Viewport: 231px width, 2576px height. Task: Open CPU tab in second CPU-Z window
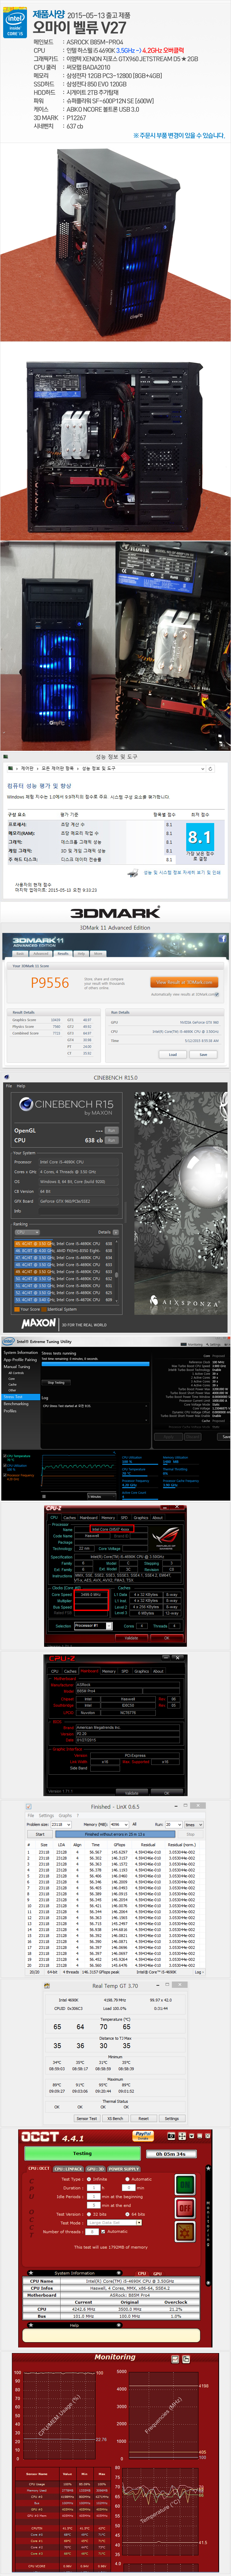[55, 1671]
